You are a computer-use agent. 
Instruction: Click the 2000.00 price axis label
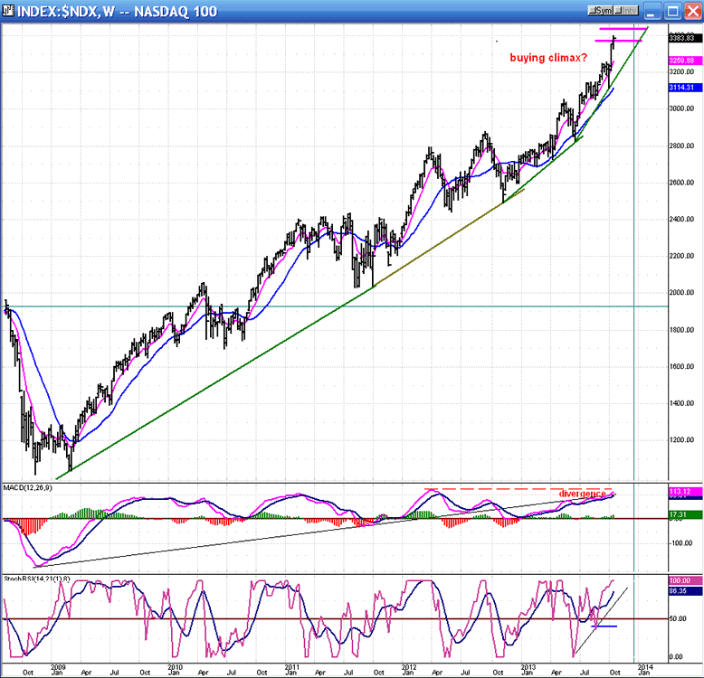[x=681, y=292]
